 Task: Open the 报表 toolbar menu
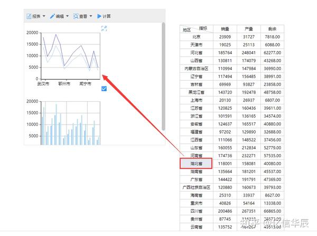point(36,16)
